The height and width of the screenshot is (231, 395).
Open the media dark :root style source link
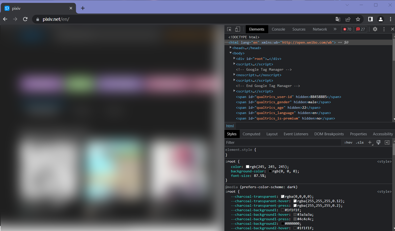[384, 192]
